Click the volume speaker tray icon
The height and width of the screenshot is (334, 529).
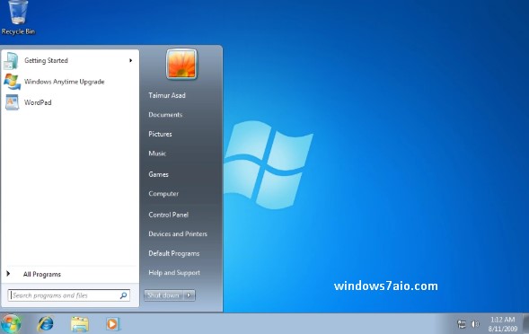[x=475, y=324]
